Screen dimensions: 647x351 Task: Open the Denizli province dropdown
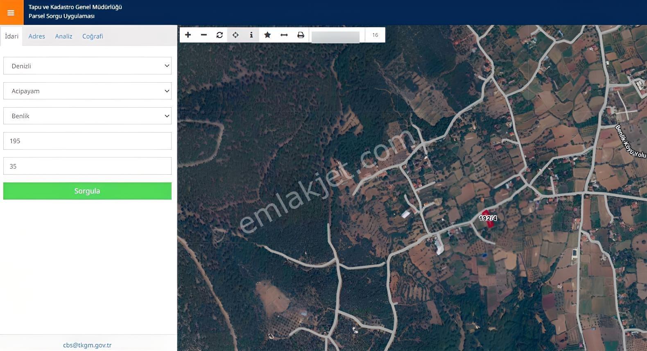[87, 66]
